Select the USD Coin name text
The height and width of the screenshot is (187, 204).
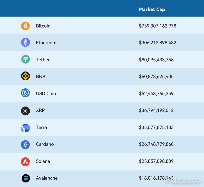[x=46, y=94]
